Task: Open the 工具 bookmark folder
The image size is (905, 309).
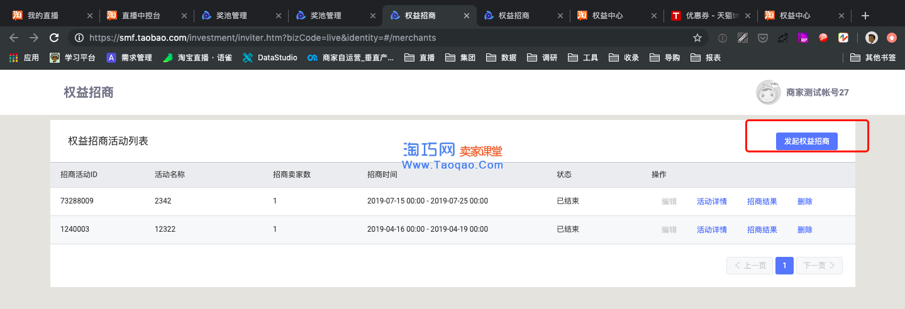Action: tap(583, 58)
